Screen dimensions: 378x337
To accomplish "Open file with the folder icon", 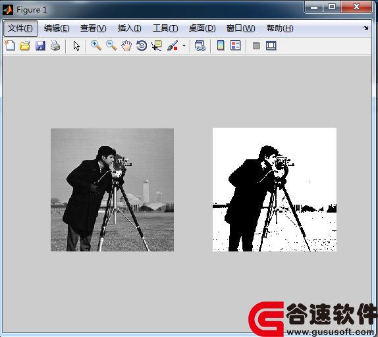I will (25, 45).
